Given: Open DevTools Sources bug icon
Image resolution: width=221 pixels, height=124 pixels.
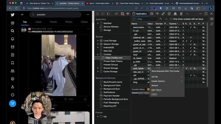Looking at the screenshot, I should pos(152,14).
